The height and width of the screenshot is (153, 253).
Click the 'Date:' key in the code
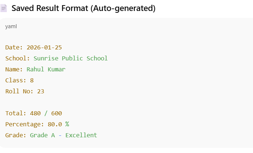click(14, 47)
